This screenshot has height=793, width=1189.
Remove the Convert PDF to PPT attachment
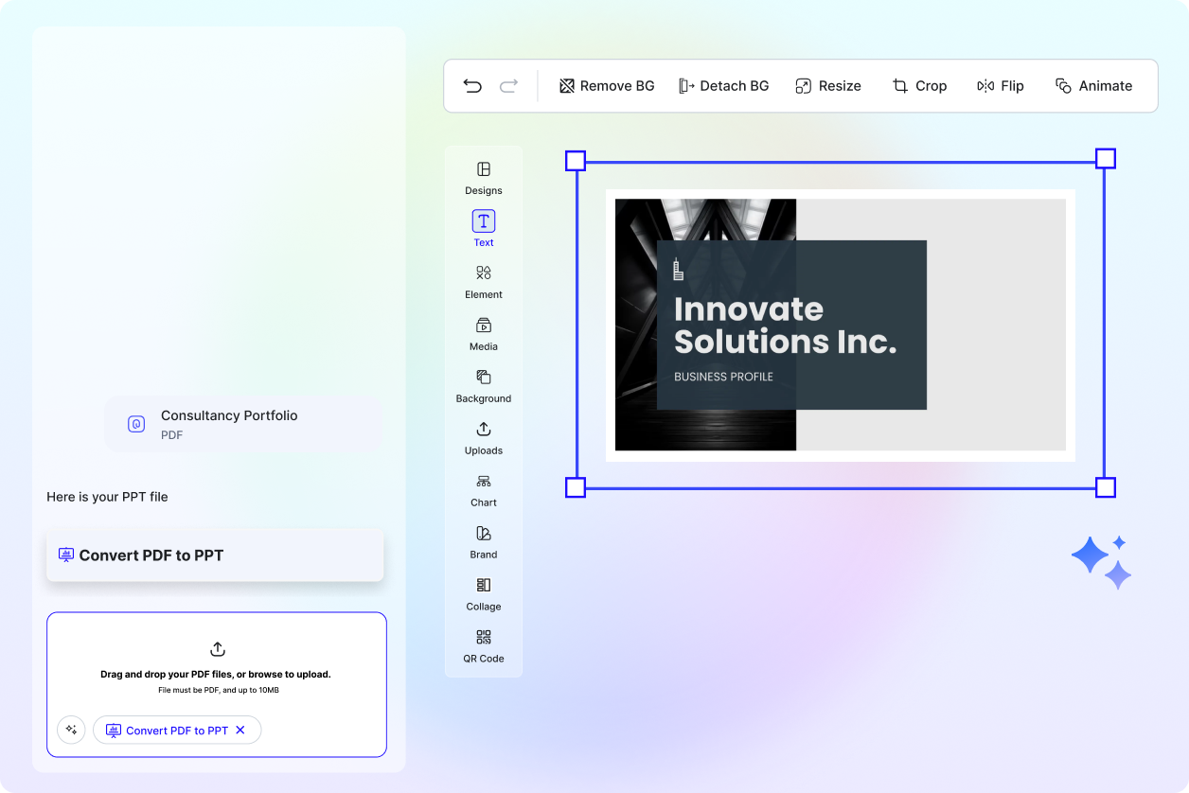click(x=240, y=730)
